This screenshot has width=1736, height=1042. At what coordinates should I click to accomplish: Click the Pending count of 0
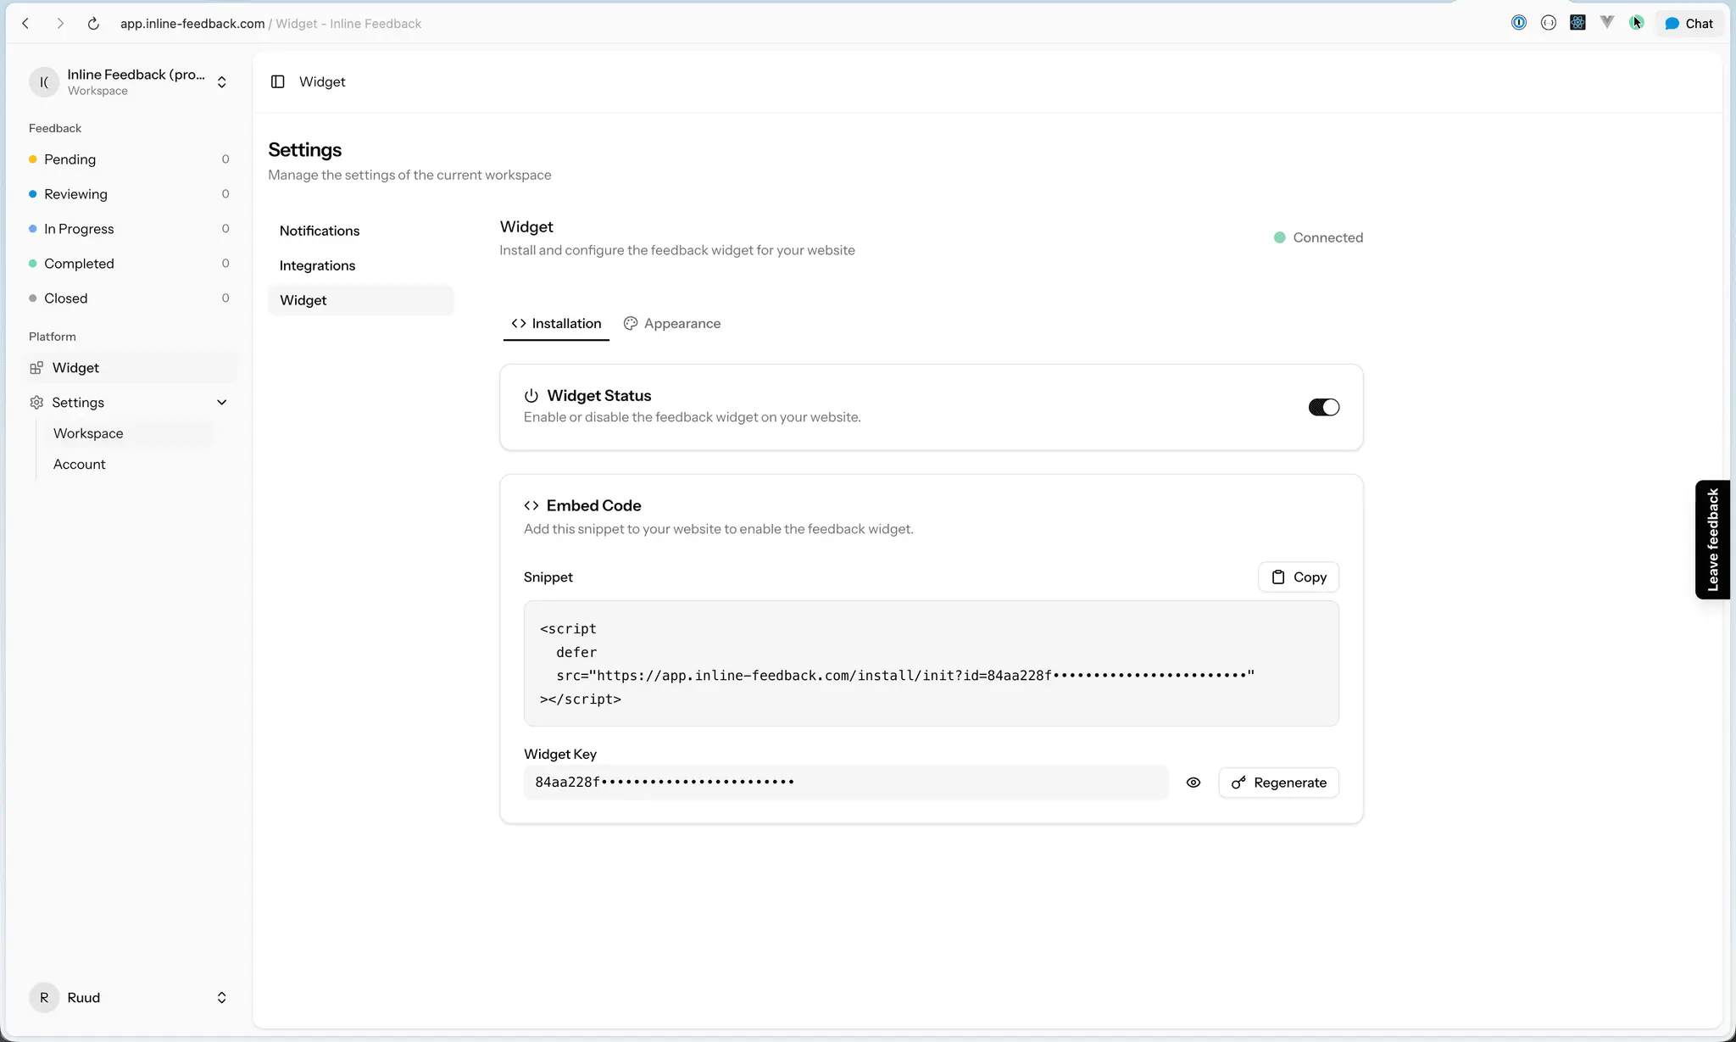225,159
